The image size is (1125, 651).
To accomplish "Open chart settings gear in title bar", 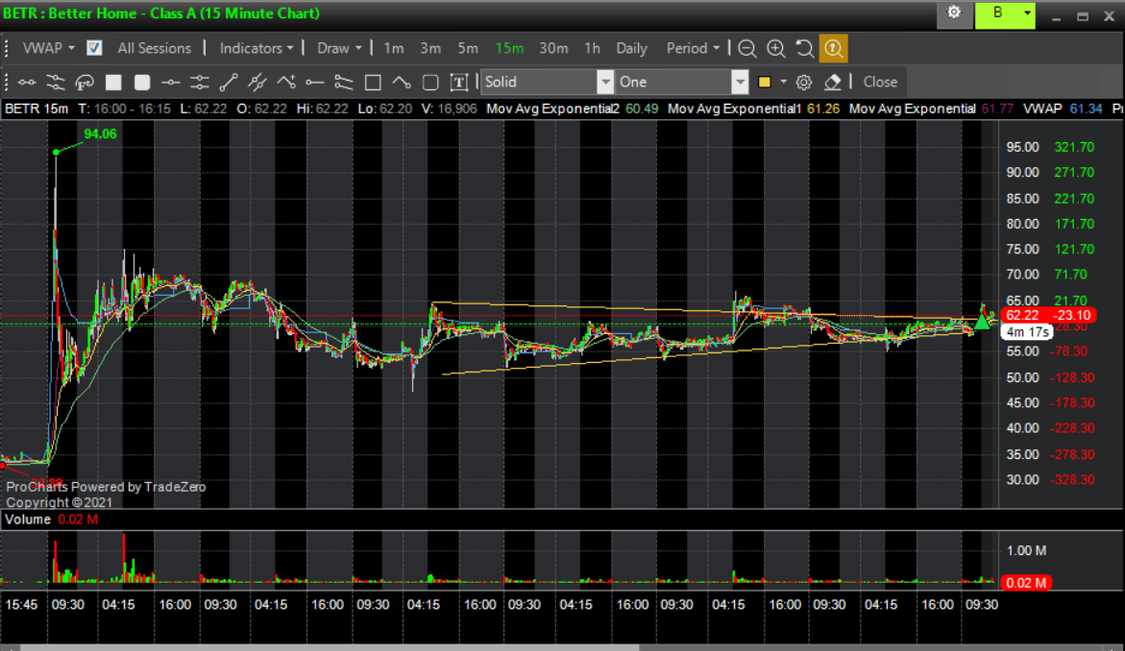I will coord(954,13).
